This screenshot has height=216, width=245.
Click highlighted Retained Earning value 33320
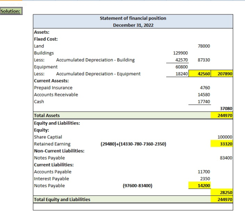[x=222, y=144]
